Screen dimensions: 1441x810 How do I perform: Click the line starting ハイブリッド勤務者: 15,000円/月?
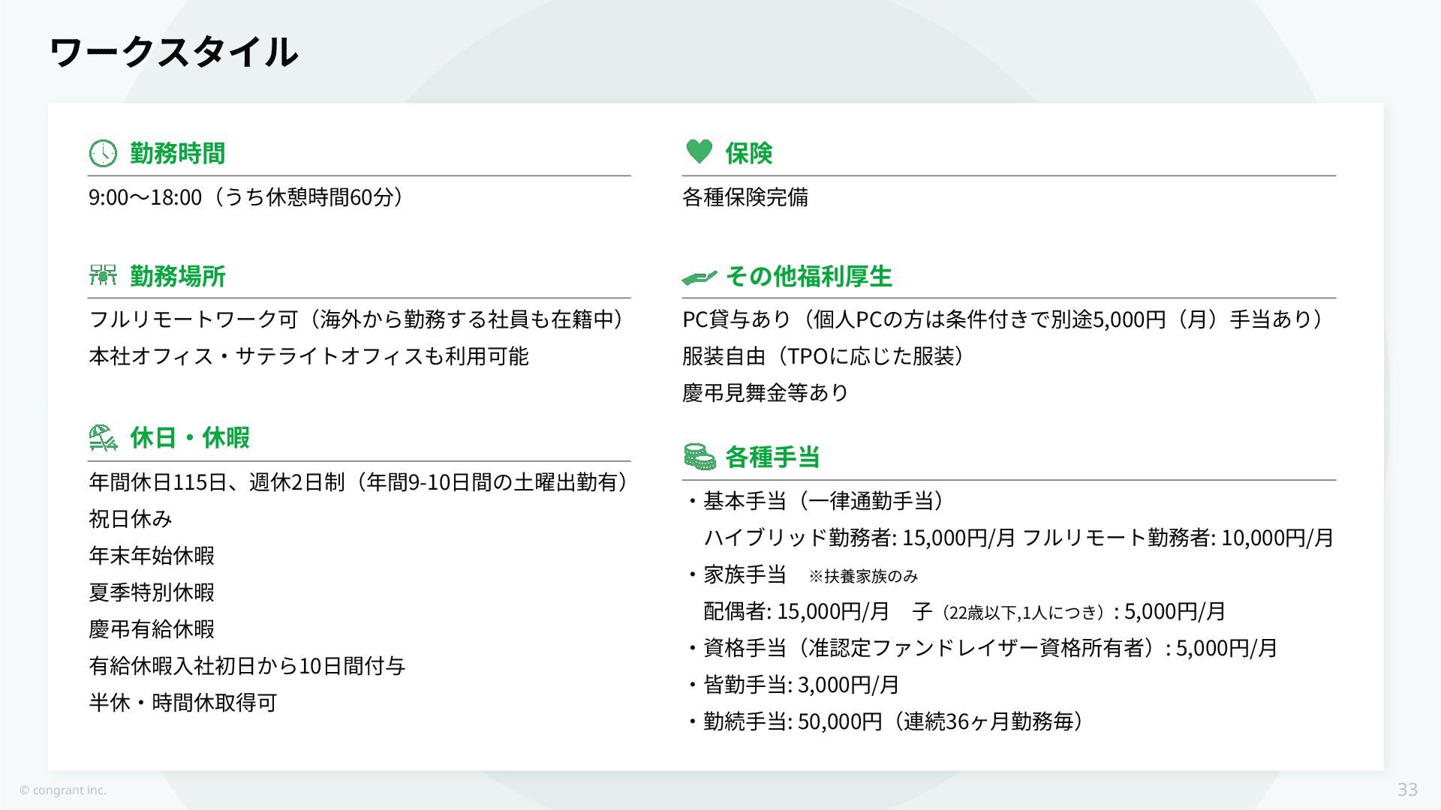click(x=1018, y=538)
